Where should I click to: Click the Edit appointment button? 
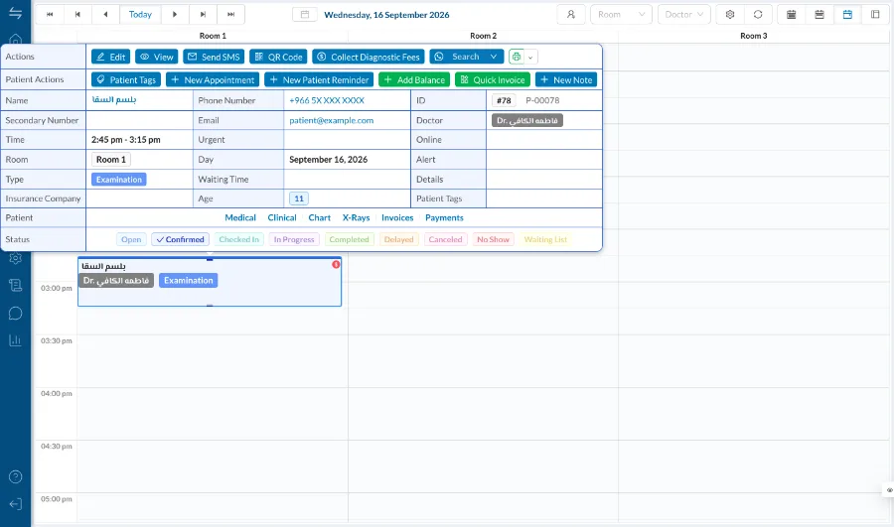110,57
